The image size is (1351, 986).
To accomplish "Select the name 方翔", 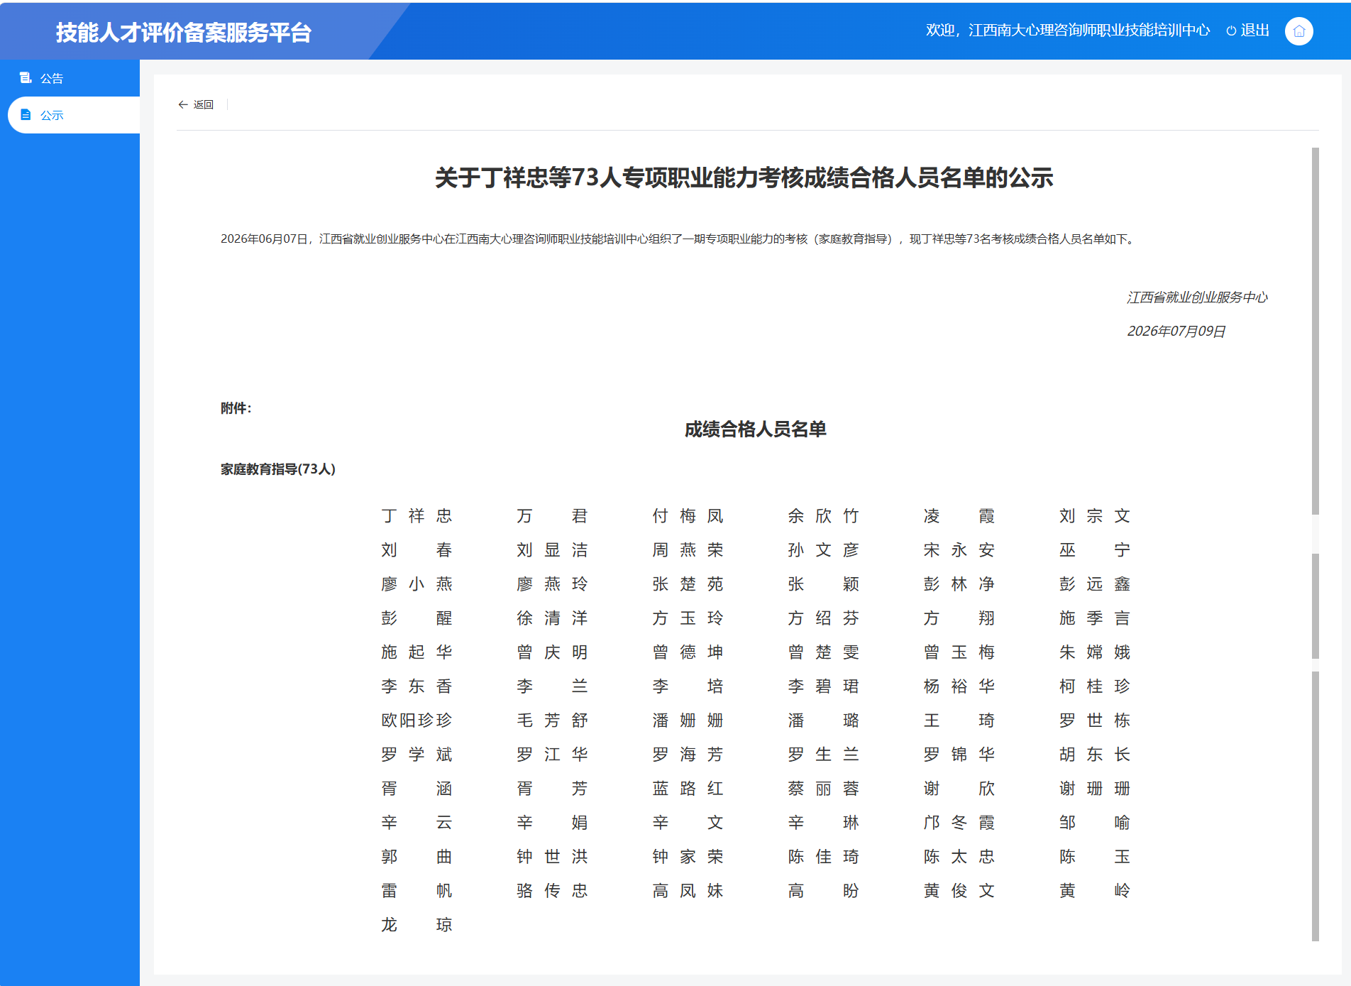I will tap(959, 618).
